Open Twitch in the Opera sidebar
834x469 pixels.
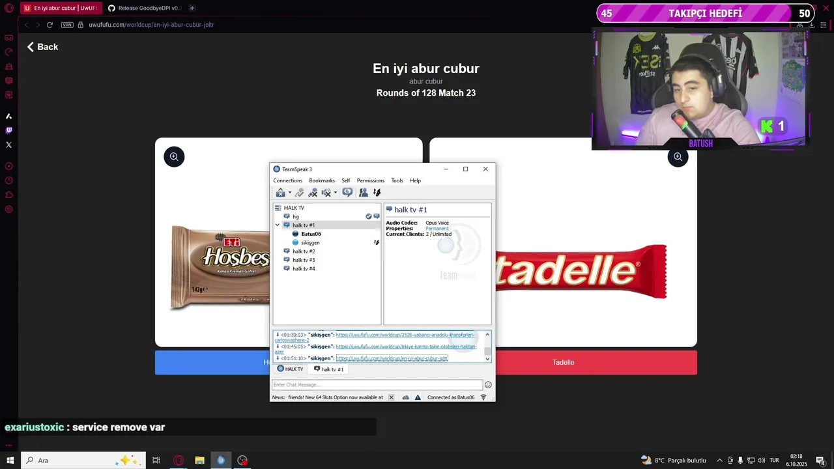(8, 130)
